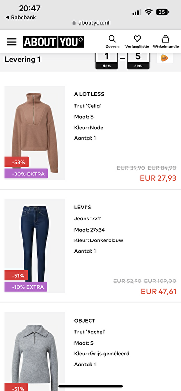Click the ABOUT YOU logo
Image resolution: width=181 pixels, height=391 pixels.
tap(53, 42)
